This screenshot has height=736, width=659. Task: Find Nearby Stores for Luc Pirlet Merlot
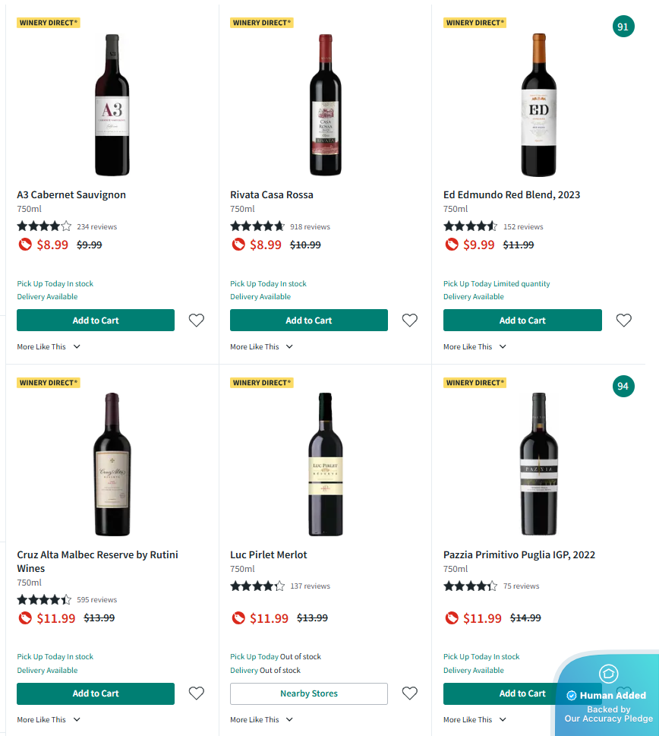point(309,693)
